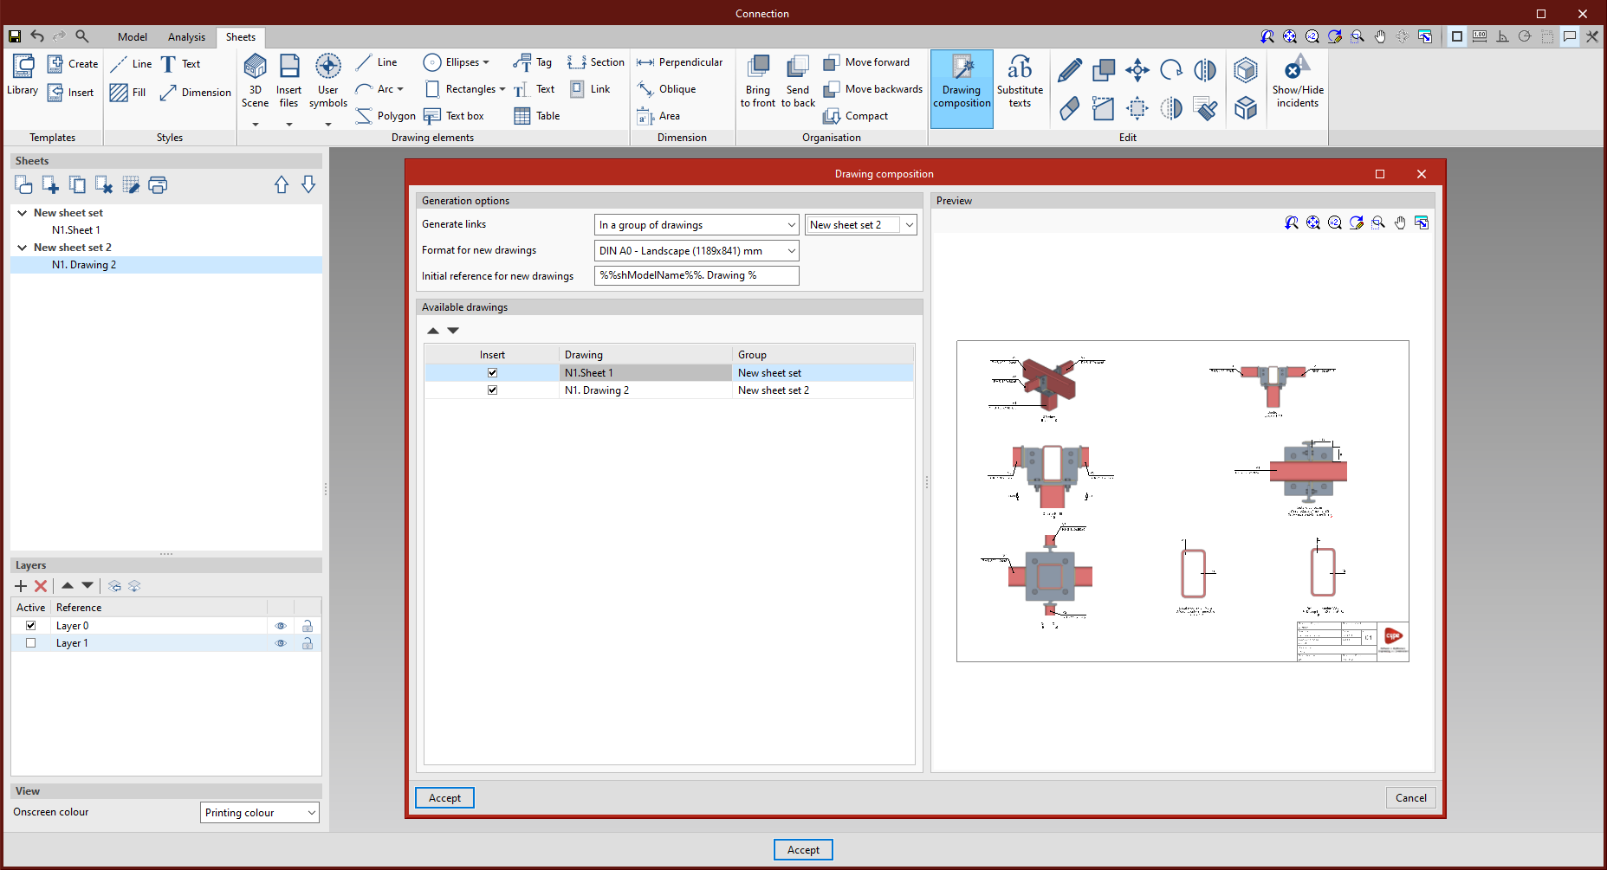This screenshot has height=870, width=1607.
Task: Click the Initial reference text field
Action: [x=697, y=276]
